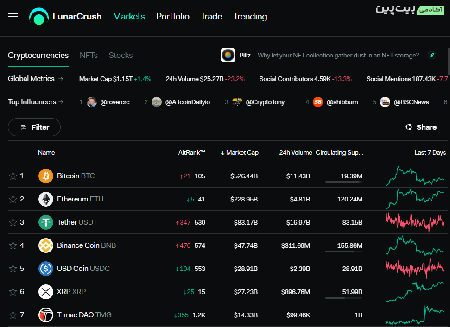The width and height of the screenshot is (450, 327).
Task: Click the Social Contributors 4.59K metric
Action: 305,79
